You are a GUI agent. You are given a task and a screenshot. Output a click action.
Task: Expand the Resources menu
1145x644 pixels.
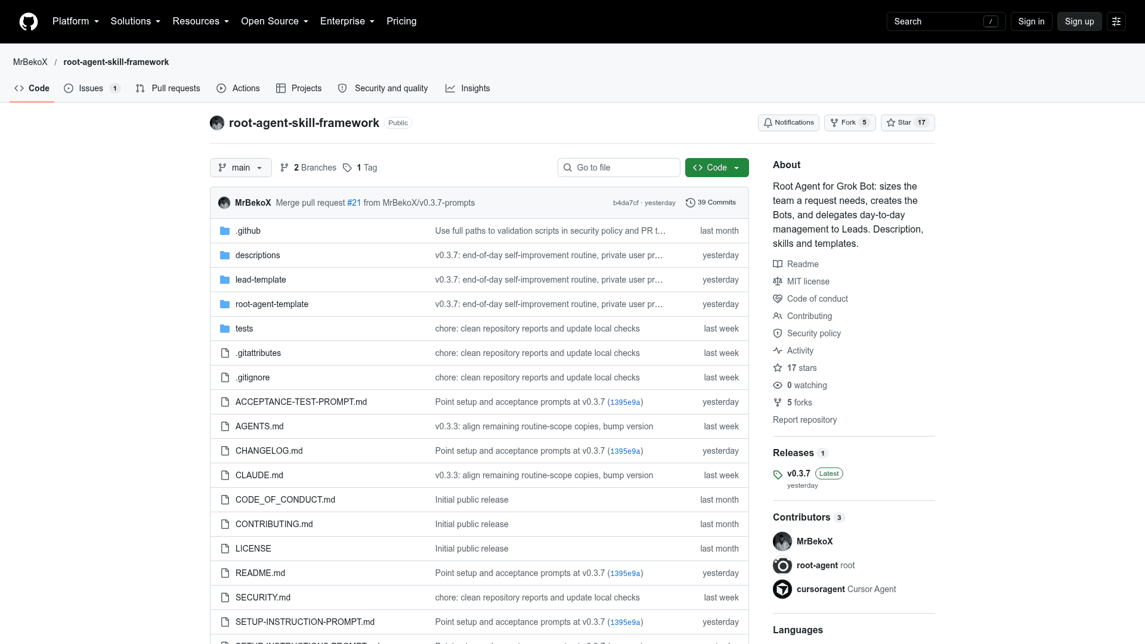pyautogui.click(x=201, y=21)
